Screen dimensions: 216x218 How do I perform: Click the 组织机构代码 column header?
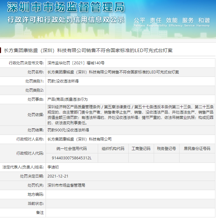point(113,149)
